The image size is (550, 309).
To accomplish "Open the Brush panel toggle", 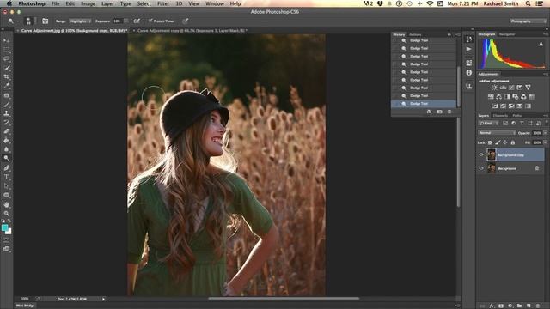I will click(x=46, y=21).
